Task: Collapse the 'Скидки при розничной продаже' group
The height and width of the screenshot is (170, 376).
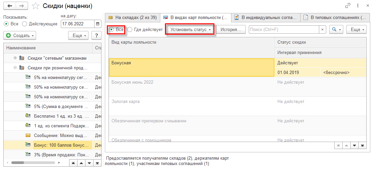Action: pos(15,68)
